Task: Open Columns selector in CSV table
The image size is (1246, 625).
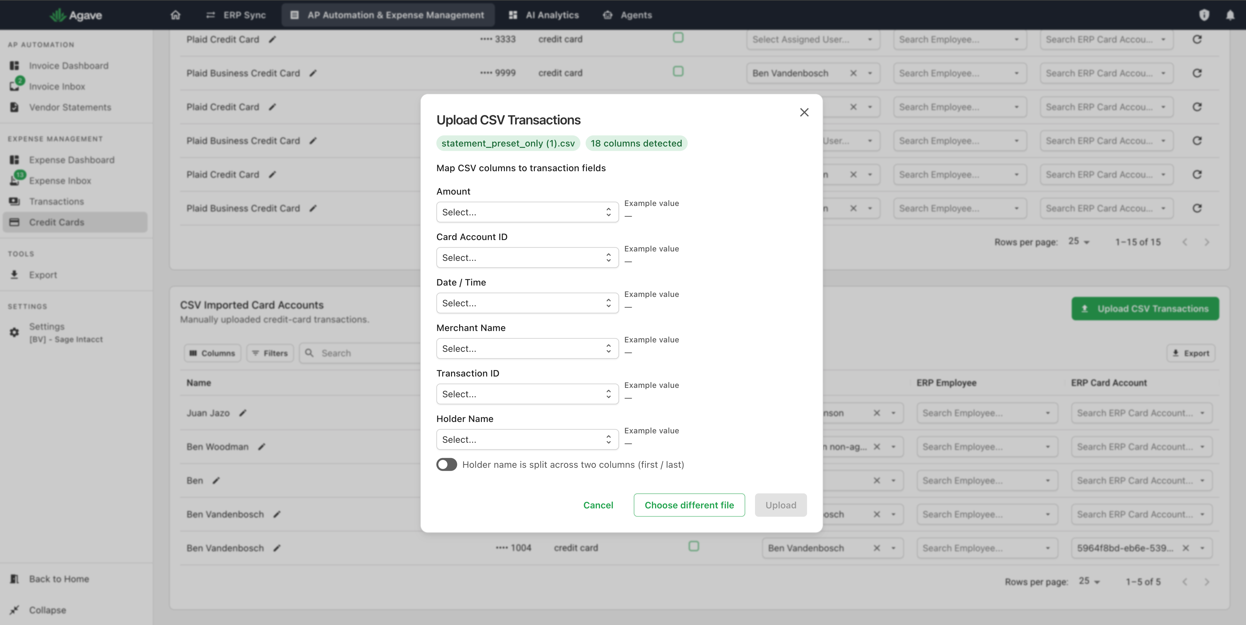Action: [x=212, y=353]
